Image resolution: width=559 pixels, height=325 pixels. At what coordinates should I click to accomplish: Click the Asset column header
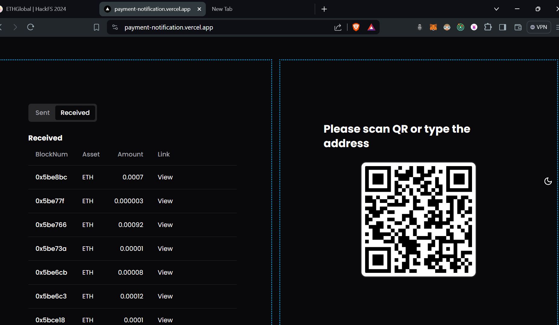click(x=91, y=154)
